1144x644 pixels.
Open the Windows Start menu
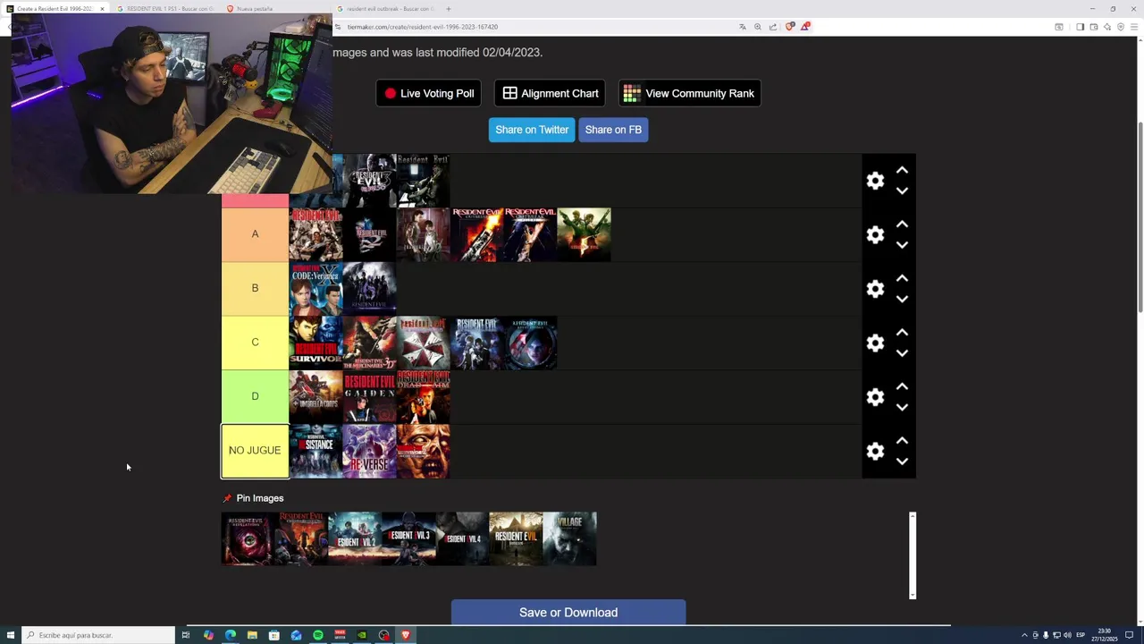[9, 635]
